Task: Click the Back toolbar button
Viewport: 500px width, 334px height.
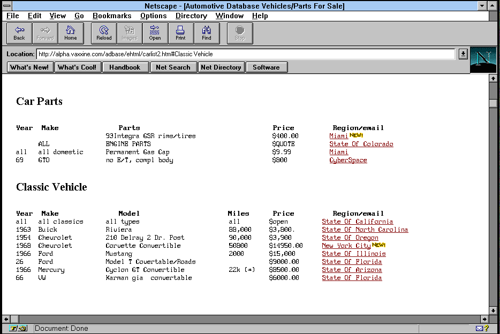Action: [x=19, y=33]
